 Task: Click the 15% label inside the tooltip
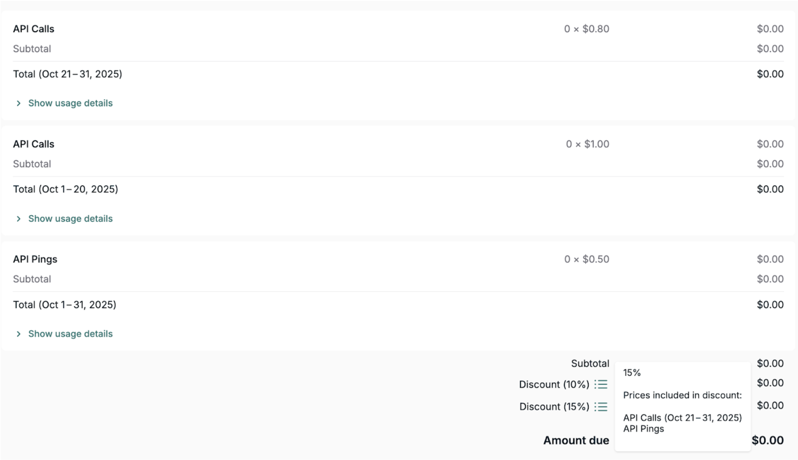click(x=631, y=373)
